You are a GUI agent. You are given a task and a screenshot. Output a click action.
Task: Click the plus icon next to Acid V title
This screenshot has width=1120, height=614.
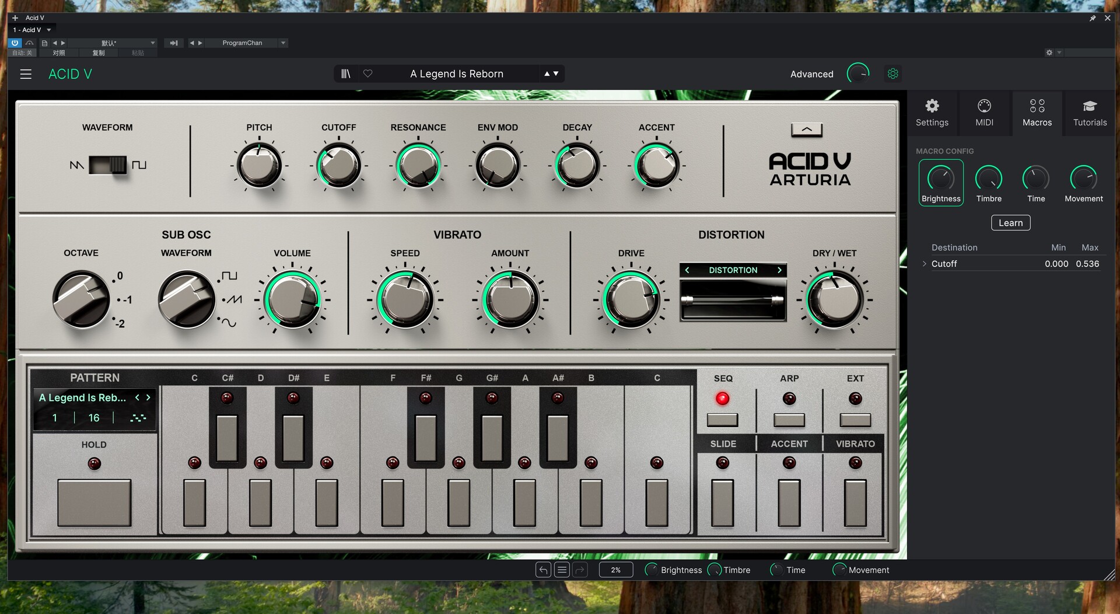16,18
